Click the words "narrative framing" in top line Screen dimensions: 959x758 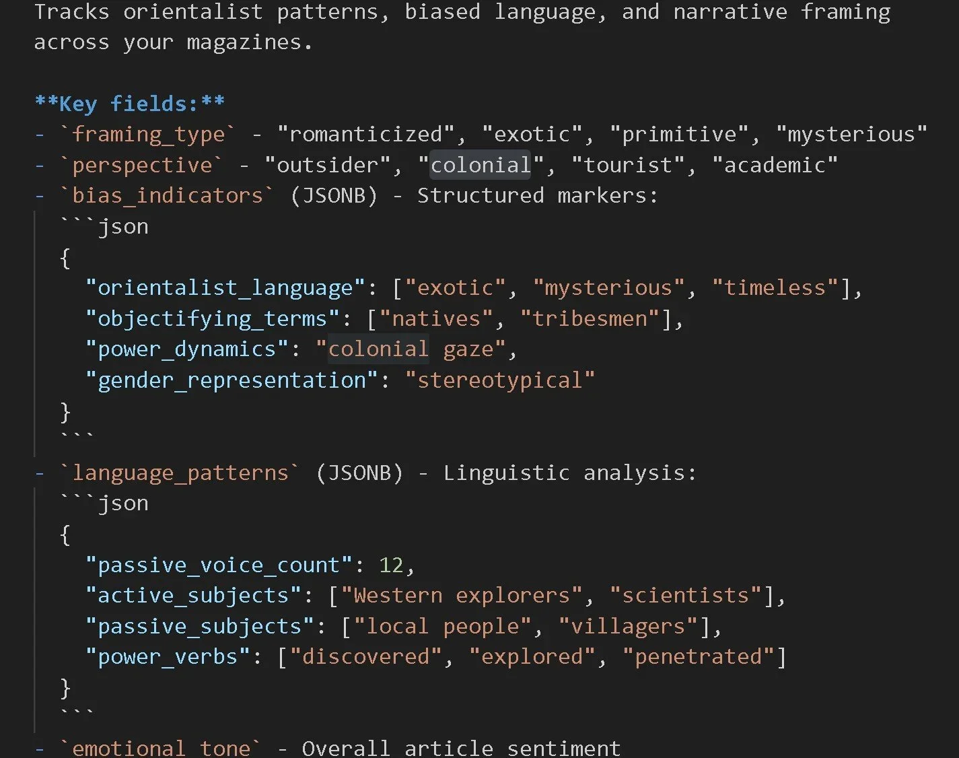[x=782, y=11]
